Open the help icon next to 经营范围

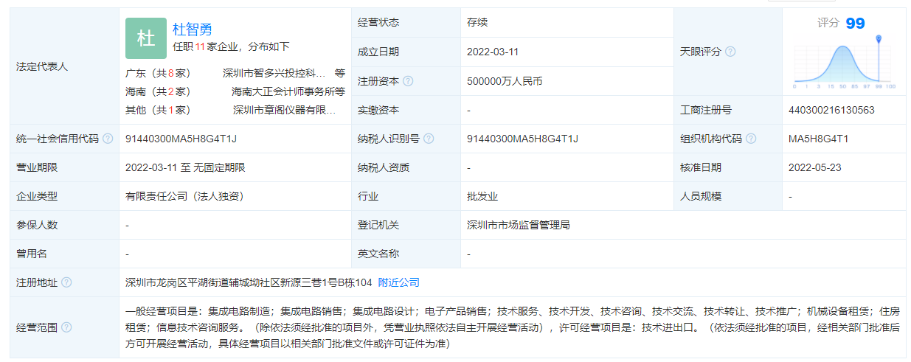pos(66,327)
